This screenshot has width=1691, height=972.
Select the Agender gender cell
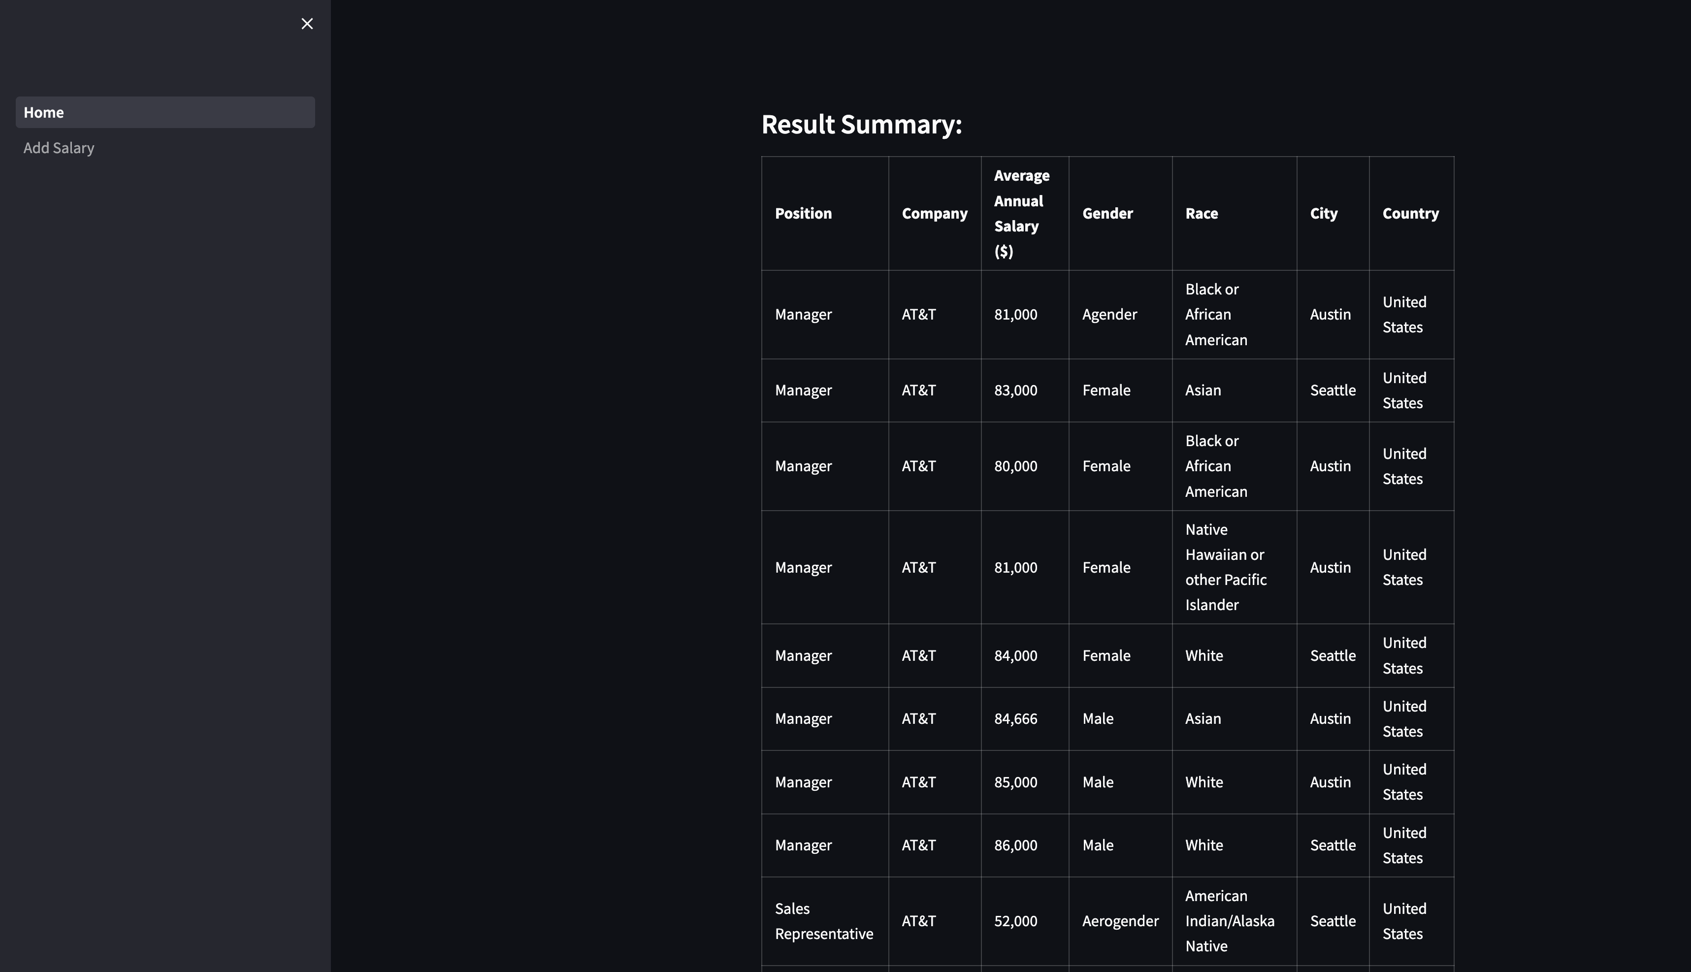coord(1120,315)
